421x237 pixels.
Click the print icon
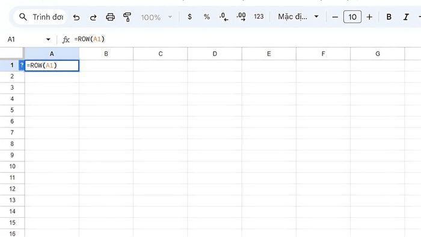pyautogui.click(x=110, y=17)
